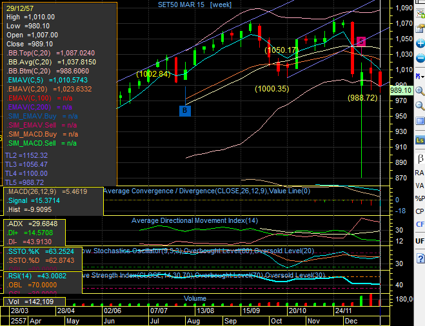Screen dimensions: 425x326
Task: Click the (1050.17) price annotation
Action: click(282, 50)
